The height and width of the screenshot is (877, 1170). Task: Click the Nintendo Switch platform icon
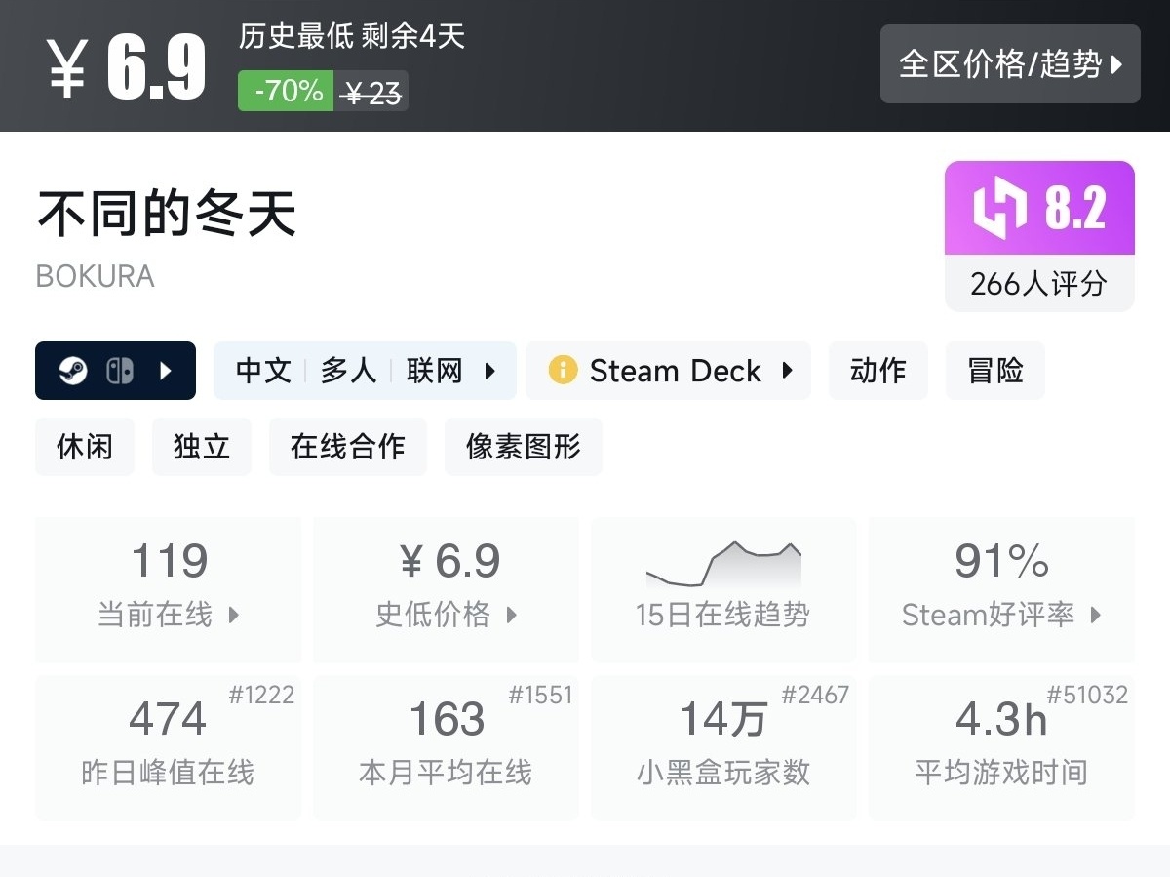(120, 371)
